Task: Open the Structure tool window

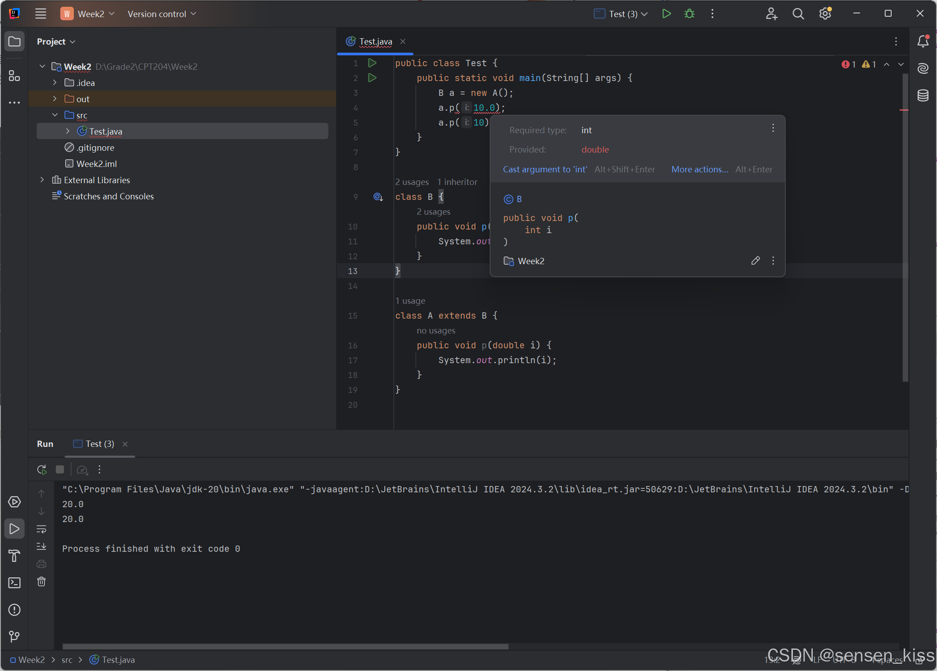Action: [14, 76]
